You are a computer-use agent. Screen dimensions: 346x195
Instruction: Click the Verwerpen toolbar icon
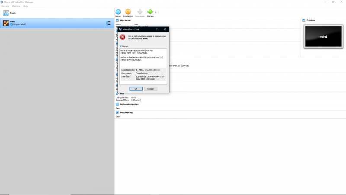[x=140, y=13]
